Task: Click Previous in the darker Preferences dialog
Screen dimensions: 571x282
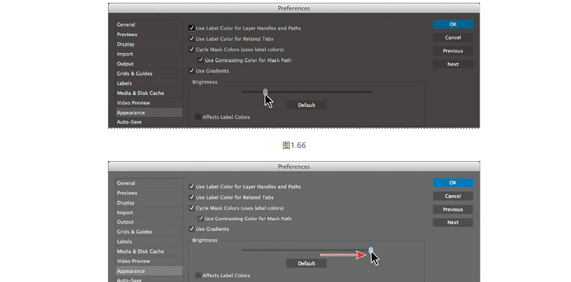Action: pyautogui.click(x=453, y=51)
